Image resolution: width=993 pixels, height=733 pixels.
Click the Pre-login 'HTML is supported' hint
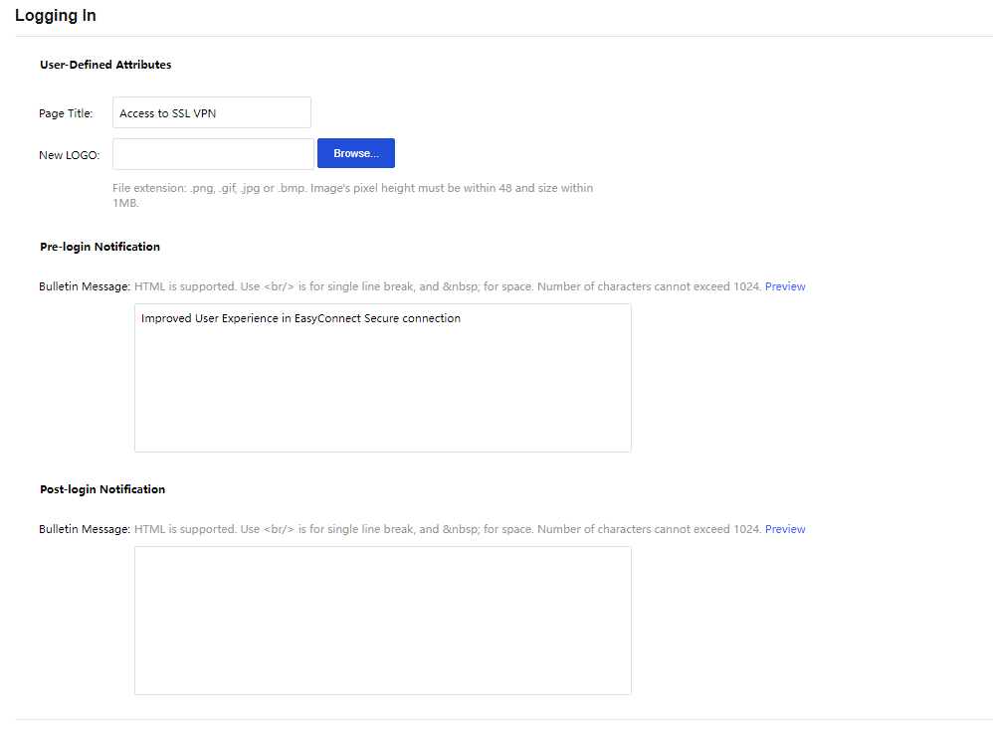[x=448, y=286]
